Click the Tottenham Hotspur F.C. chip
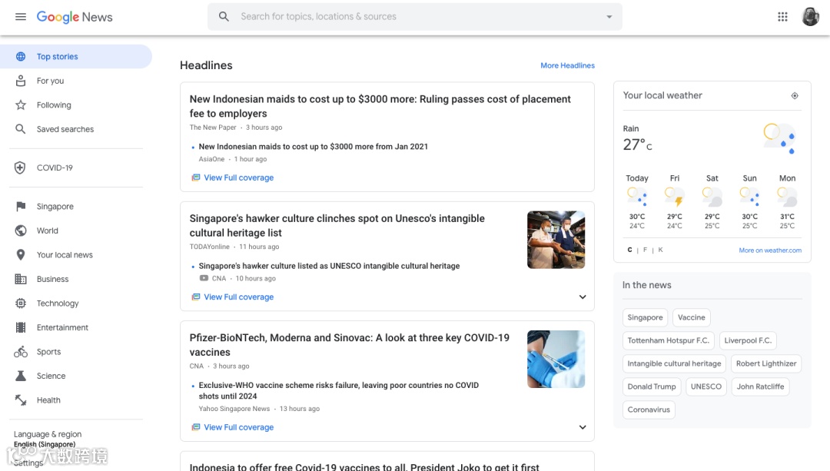This screenshot has height=471, width=830. 668,340
